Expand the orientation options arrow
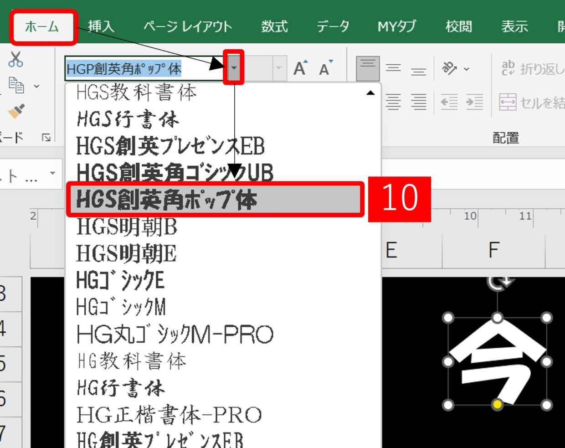This screenshot has height=448, width=565. pos(467,69)
